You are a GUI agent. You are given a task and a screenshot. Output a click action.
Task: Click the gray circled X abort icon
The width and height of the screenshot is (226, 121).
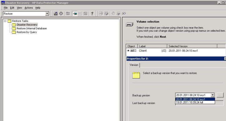point(61,14)
